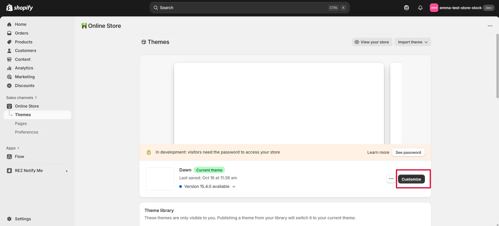Image resolution: width=499 pixels, height=226 pixels.
Task: Open the three-dot menu next to Customize
Action: (391, 179)
